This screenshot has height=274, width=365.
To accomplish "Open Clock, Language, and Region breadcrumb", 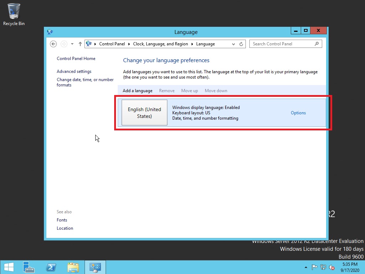I will pos(161,44).
